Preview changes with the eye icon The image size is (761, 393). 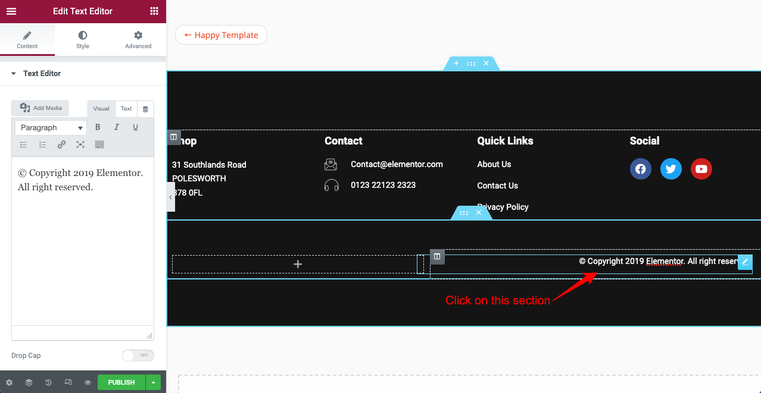[86, 382]
